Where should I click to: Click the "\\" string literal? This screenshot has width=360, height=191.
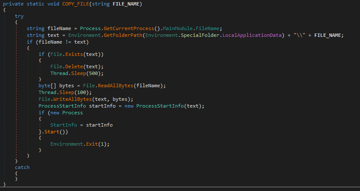[x=299, y=35]
